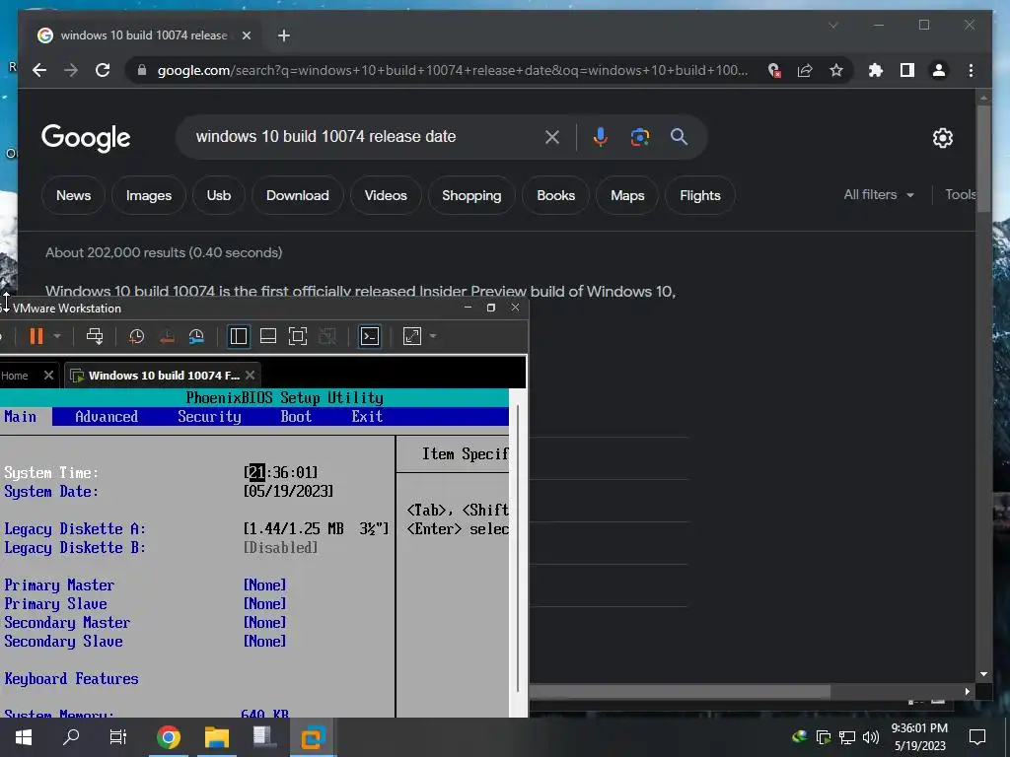Open the Chrome tab search chevron
Image resolution: width=1010 pixels, height=757 pixels.
click(x=832, y=25)
